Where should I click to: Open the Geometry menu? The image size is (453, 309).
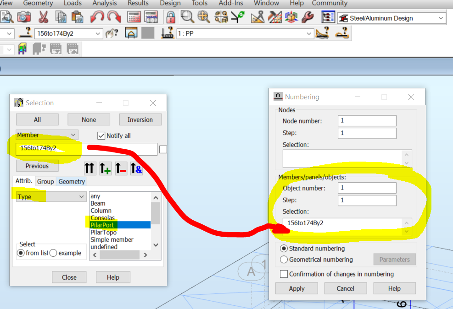pyautogui.click(x=38, y=4)
